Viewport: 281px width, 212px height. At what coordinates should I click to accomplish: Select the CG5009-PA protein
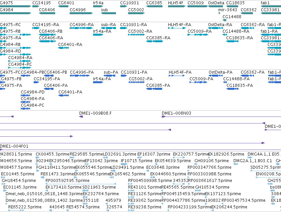(198, 82)
